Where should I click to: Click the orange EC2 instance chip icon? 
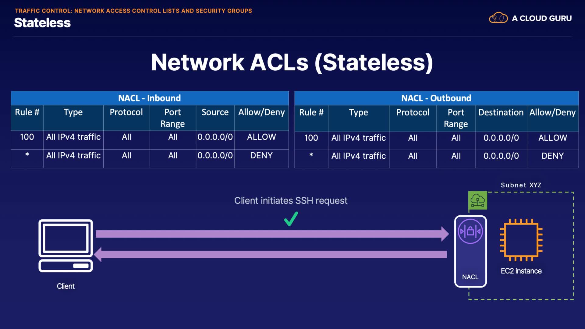[x=521, y=240]
